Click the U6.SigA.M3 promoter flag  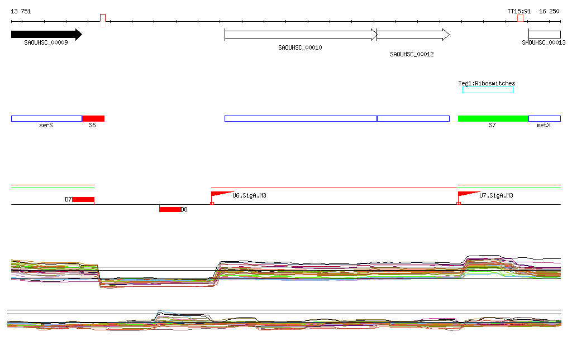pos(222,194)
